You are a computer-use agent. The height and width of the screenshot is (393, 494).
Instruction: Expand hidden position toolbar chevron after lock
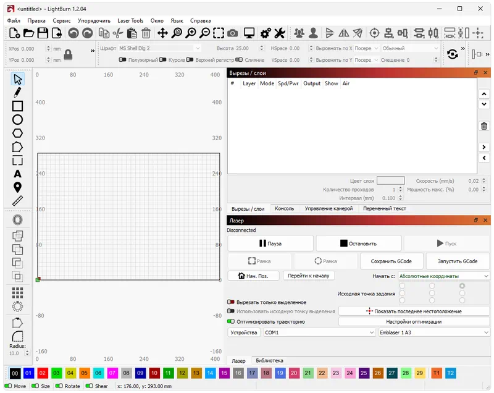(93, 51)
